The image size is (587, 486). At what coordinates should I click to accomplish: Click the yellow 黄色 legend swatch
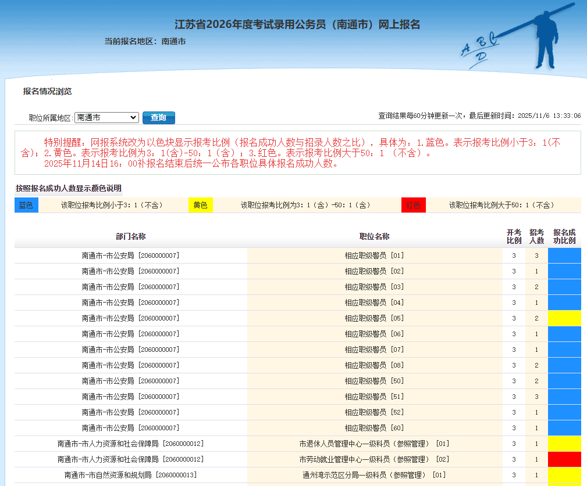coord(200,204)
